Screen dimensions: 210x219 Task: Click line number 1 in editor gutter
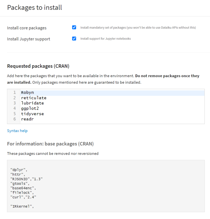click(14, 93)
